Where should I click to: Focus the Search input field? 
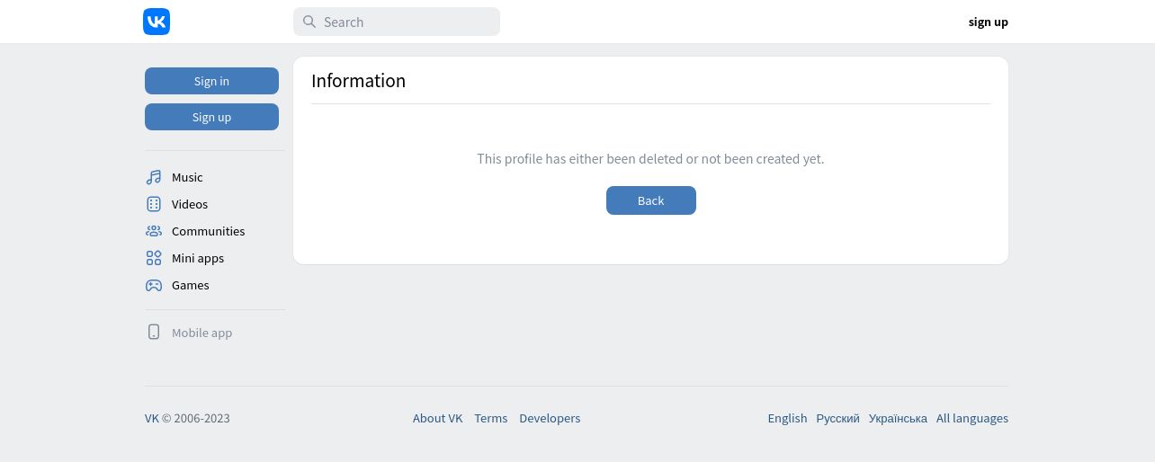click(x=405, y=22)
